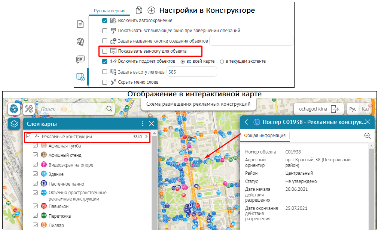Go back using the info panel arrow
This screenshot has height=230, width=378.
pyautogui.click(x=247, y=122)
